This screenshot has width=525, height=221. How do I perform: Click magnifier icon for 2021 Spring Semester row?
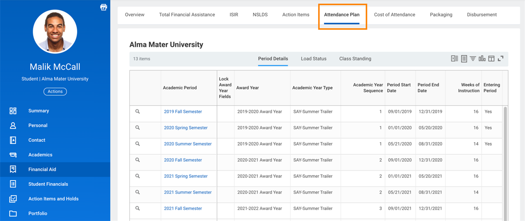[137, 176]
